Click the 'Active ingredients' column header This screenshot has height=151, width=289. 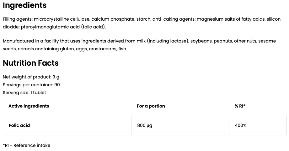(29, 106)
